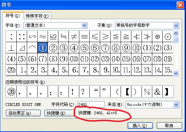
Task: Click the 快捷键(K) button
Action: (x=59, y=113)
